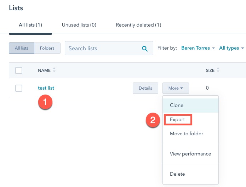Image resolution: width=246 pixels, height=187 pixels.
Task: Click the search magnifier icon
Action: 144,49
